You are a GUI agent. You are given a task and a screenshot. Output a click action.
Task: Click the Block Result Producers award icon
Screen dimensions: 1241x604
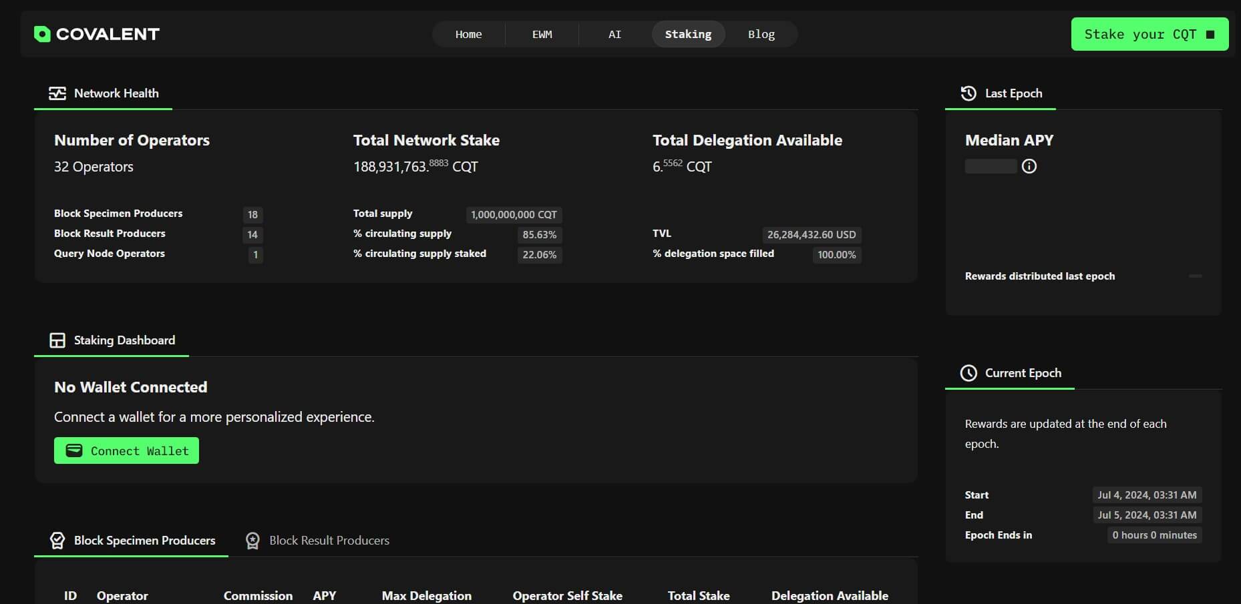pyautogui.click(x=252, y=541)
